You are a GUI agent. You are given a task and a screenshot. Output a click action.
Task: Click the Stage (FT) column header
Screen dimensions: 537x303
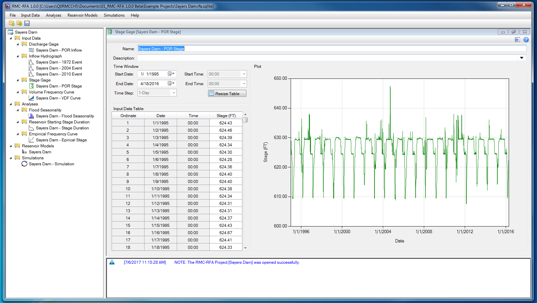226,116
